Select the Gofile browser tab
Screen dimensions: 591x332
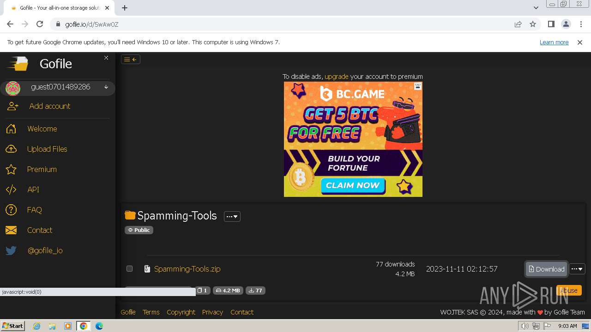click(58, 8)
